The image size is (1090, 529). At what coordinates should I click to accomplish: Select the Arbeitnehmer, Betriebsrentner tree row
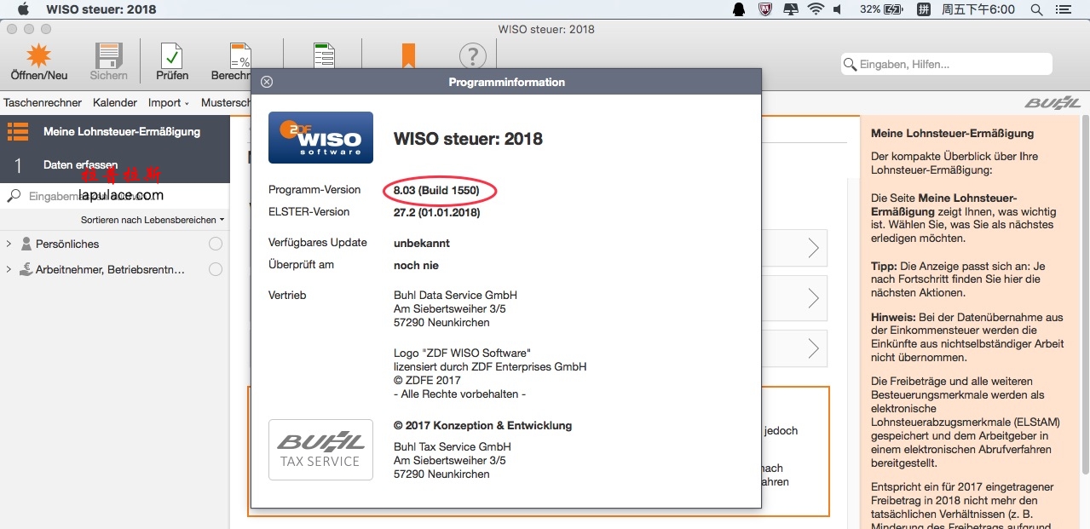[114, 269]
